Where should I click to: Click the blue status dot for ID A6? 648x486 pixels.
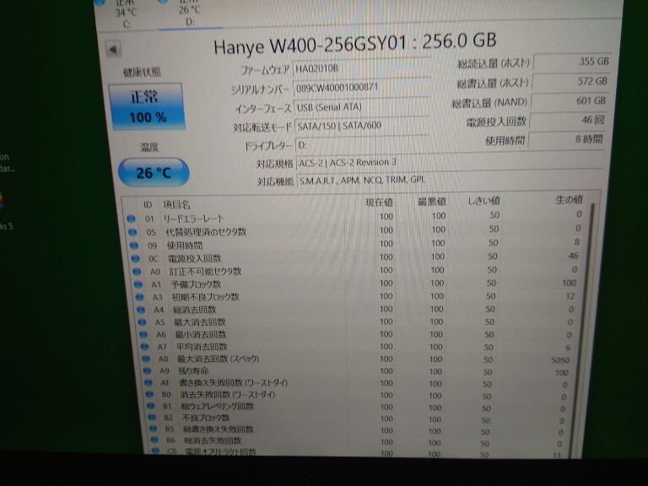143,334
